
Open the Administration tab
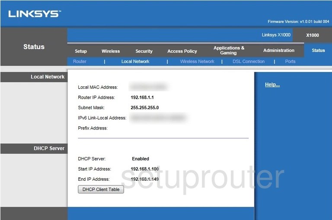pos(279,50)
